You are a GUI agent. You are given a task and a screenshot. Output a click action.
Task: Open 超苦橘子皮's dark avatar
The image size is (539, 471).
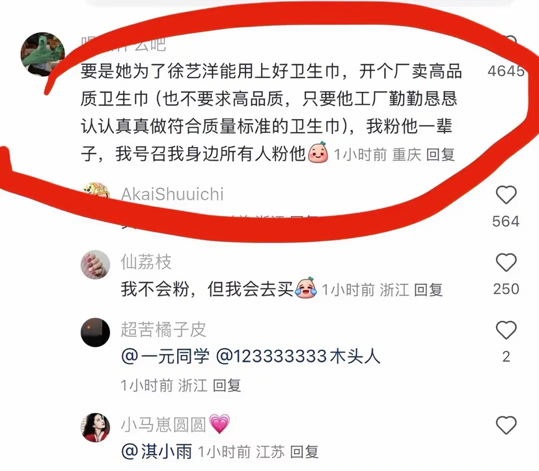tap(95, 332)
